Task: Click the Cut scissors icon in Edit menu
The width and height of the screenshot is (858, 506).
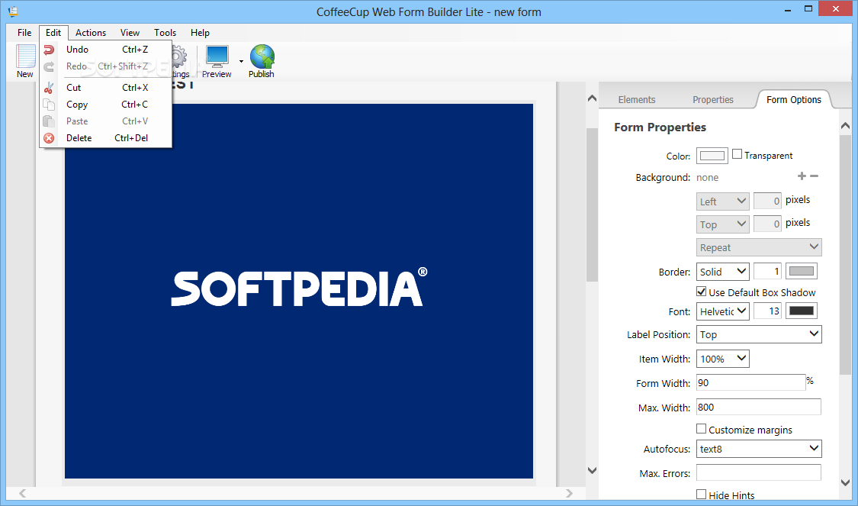Action: tap(49, 88)
